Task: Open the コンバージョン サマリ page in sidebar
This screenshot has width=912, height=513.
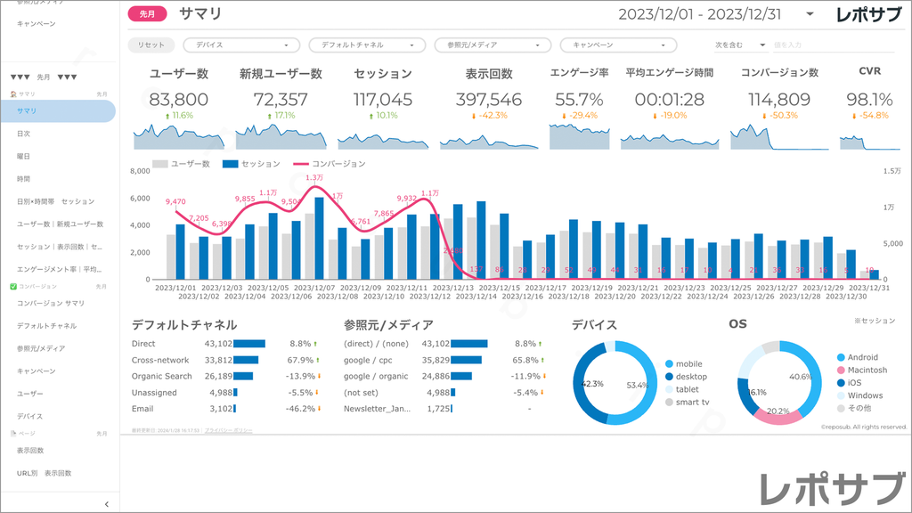Action: [x=50, y=304]
